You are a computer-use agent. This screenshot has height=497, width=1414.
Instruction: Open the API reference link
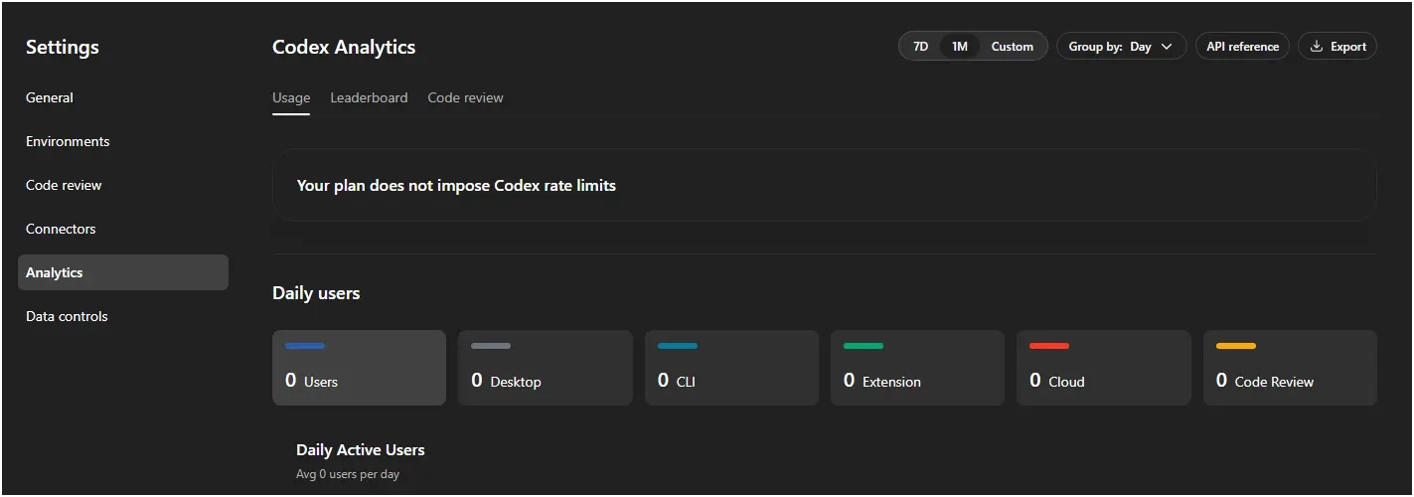1242,47
